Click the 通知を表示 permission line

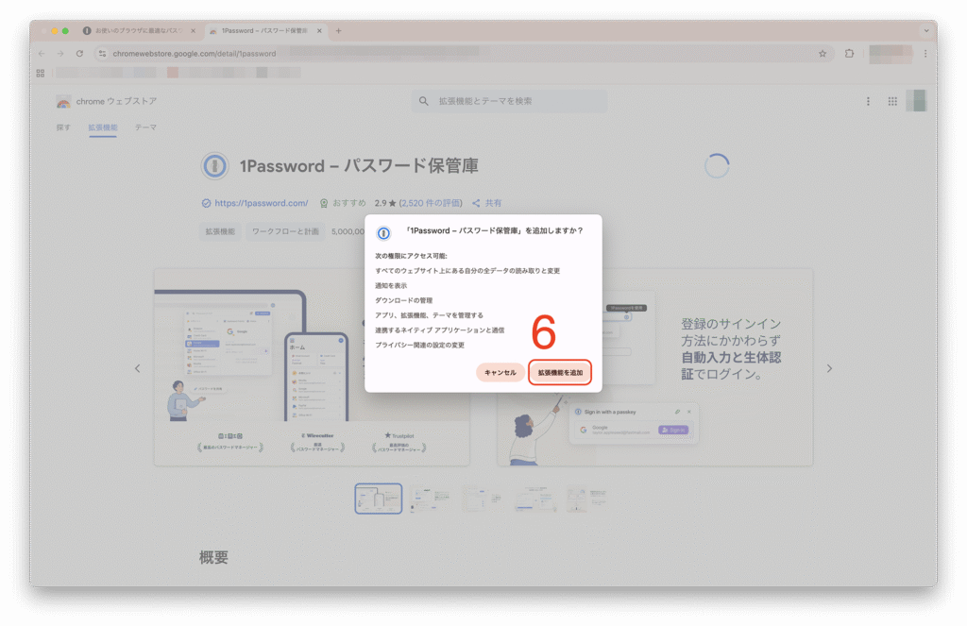tap(391, 285)
